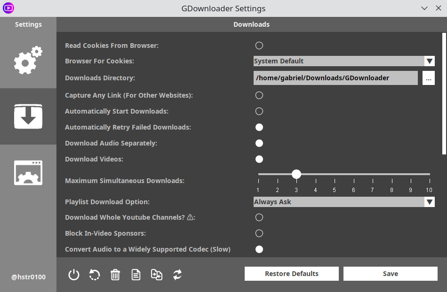
Task: Browse for downloads directory with ... button
Action: tap(429, 78)
